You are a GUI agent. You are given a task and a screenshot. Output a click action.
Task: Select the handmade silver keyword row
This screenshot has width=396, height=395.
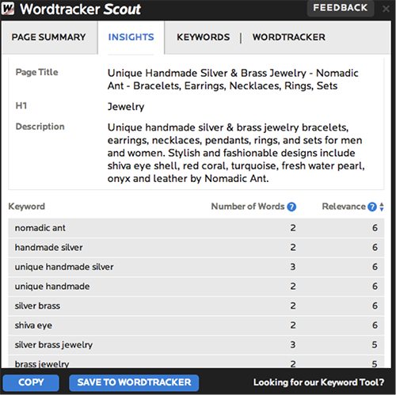pyautogui.click(x=196, y=247)
